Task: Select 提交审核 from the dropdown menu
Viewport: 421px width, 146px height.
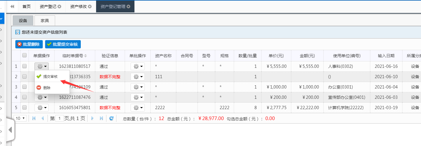Action: coord(50,77)
